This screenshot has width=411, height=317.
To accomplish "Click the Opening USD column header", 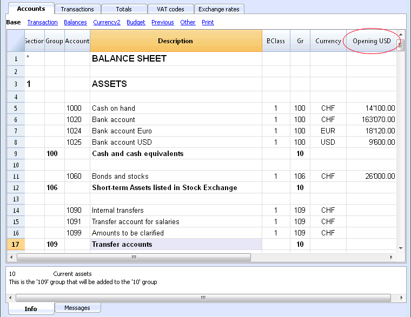I will [372, 41].
